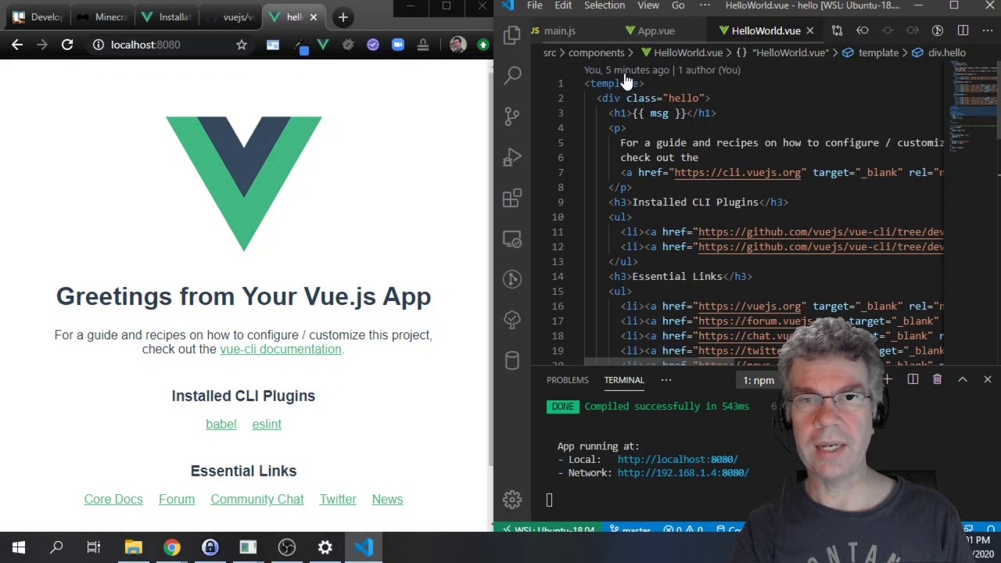Image resolution: width=1001 pixels, height=563 pixels.
Task: Kill the terminal with trash icon
Action: [x=937, y=379]
